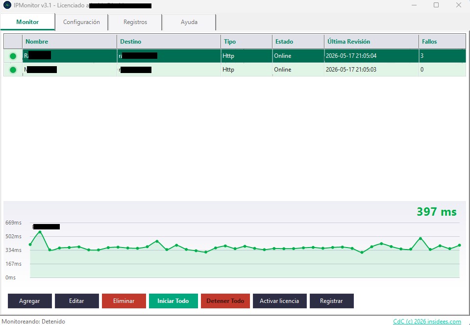This screenshot has height=325, width=470.
Task: Click the 167ms axis label on chart
Action: tap(14, 264)
